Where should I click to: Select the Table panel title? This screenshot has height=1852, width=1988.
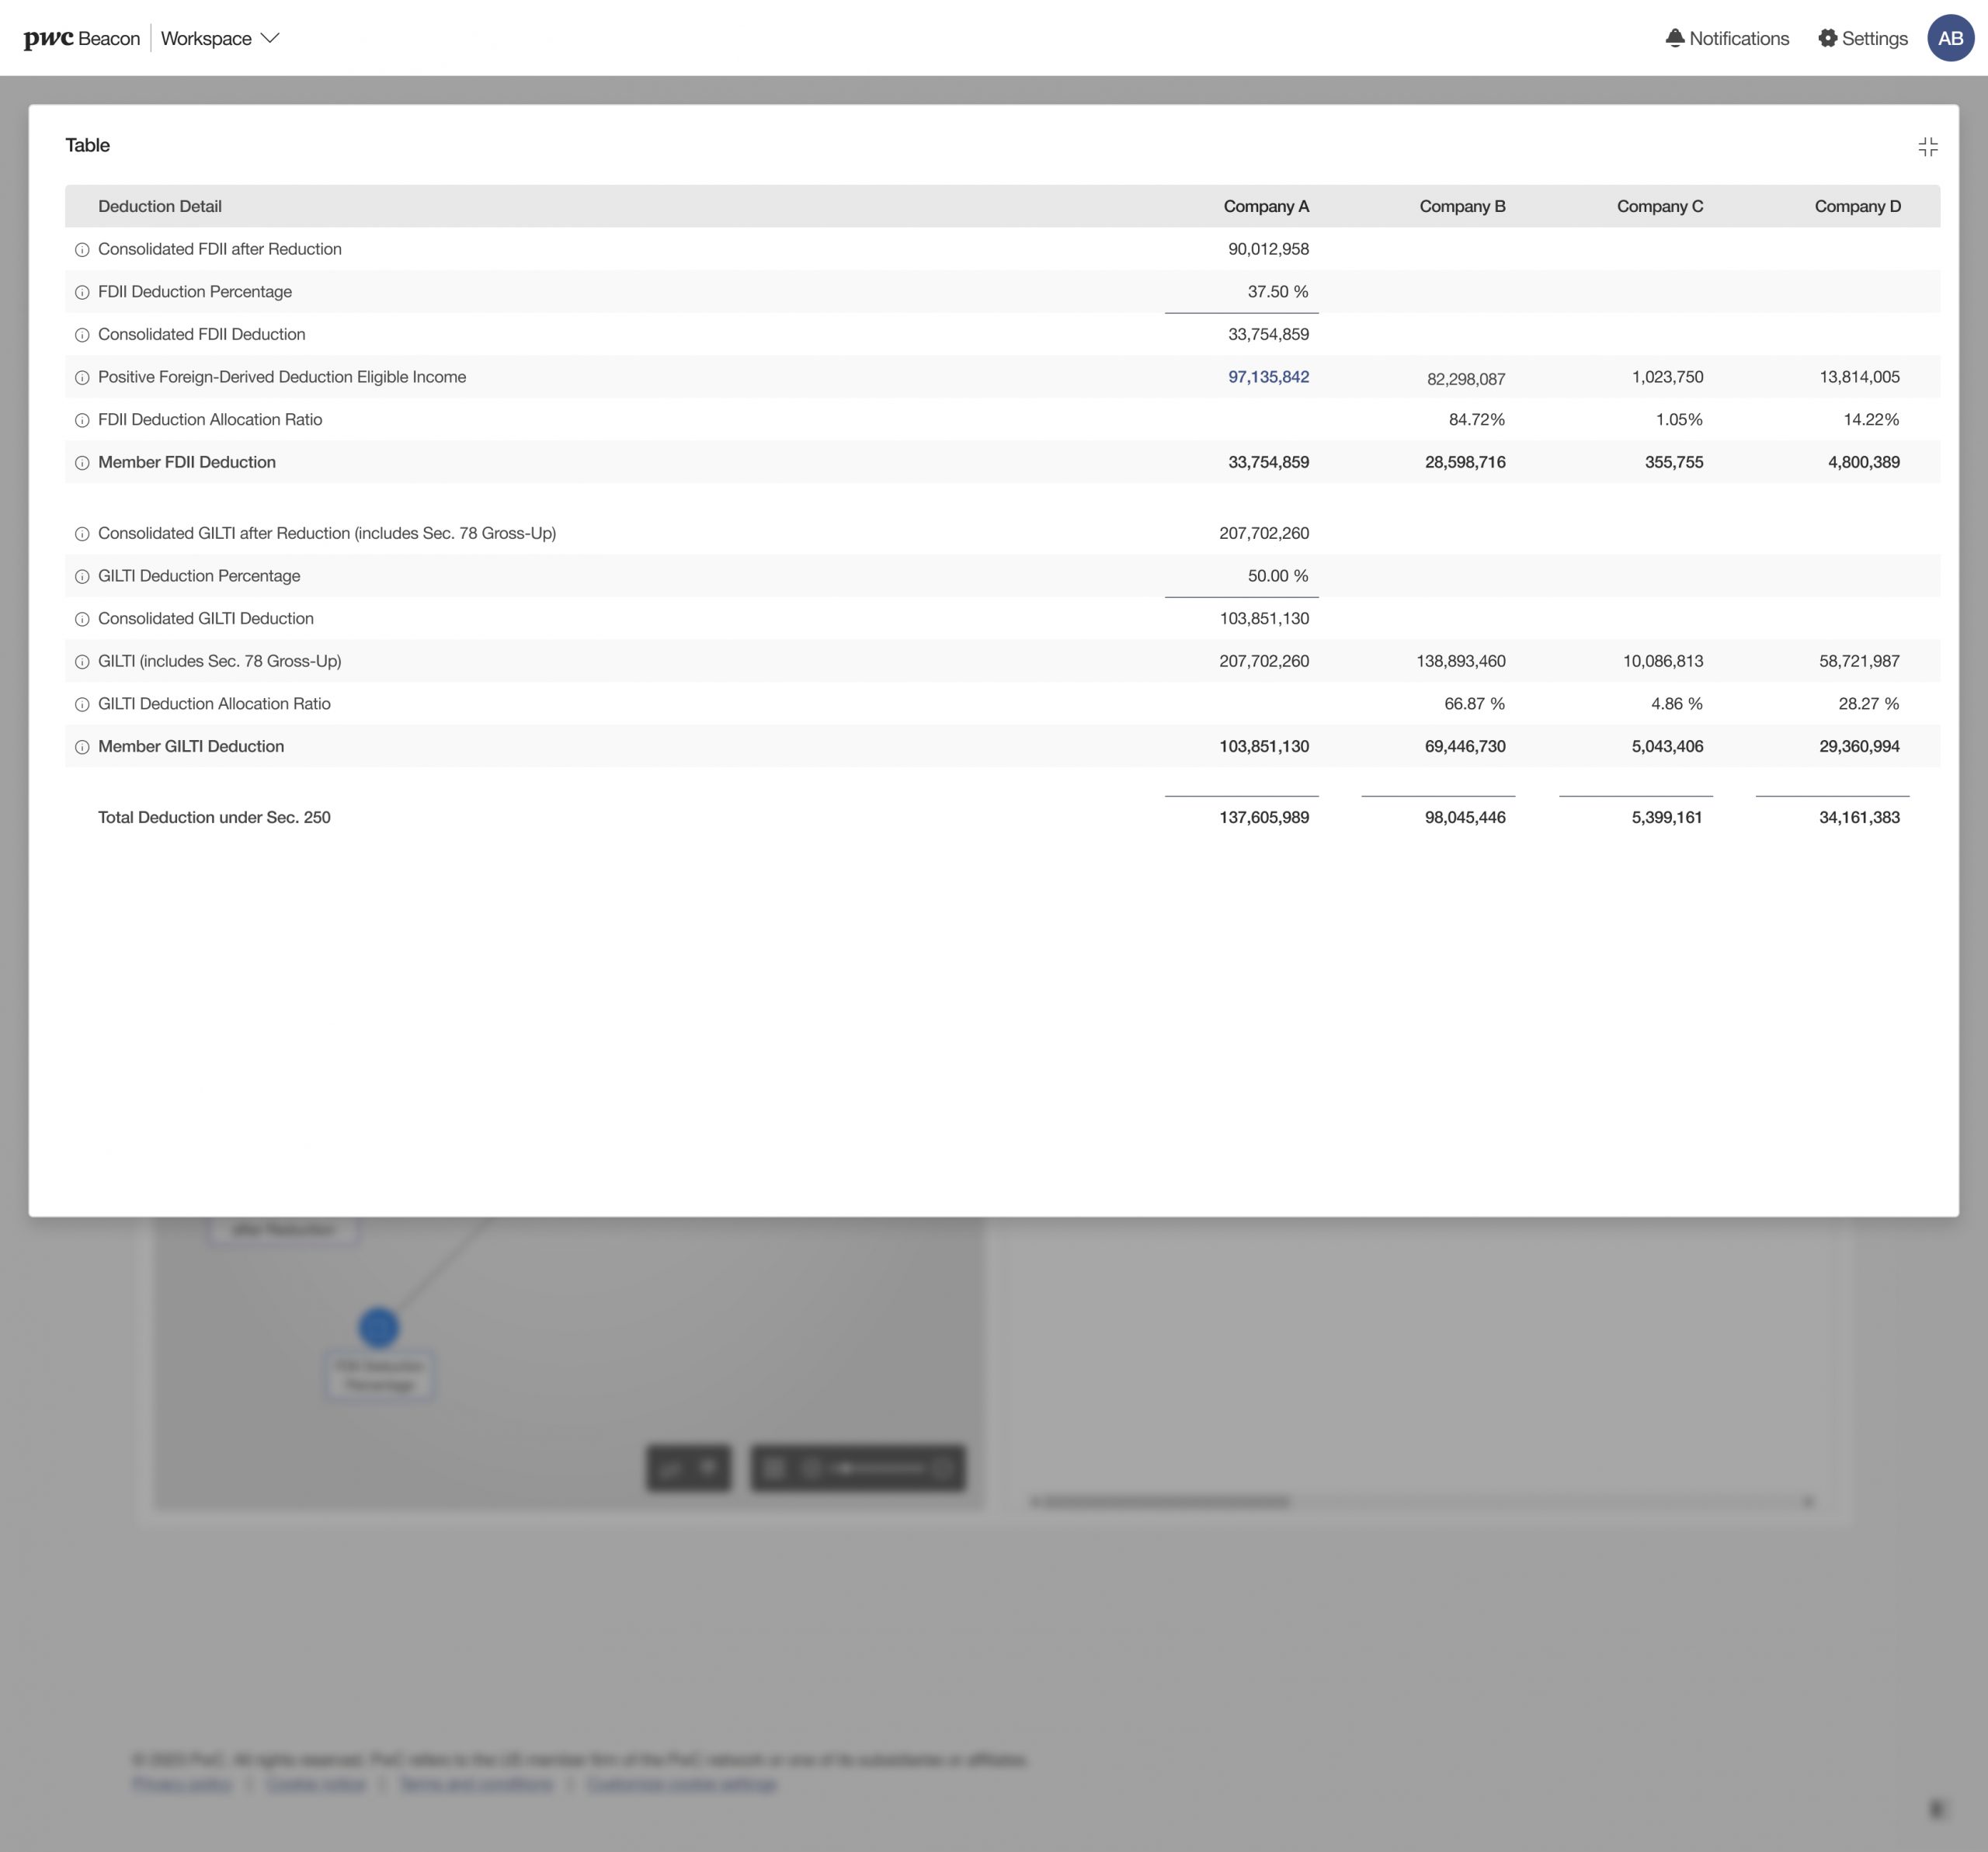coord(88,145)
